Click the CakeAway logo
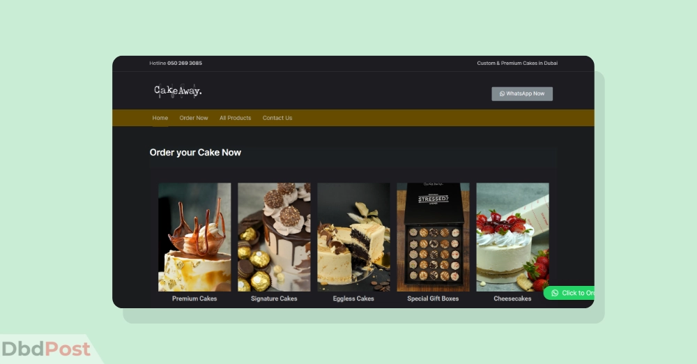Viewport: 697px width, 364px height. (178, 91)
